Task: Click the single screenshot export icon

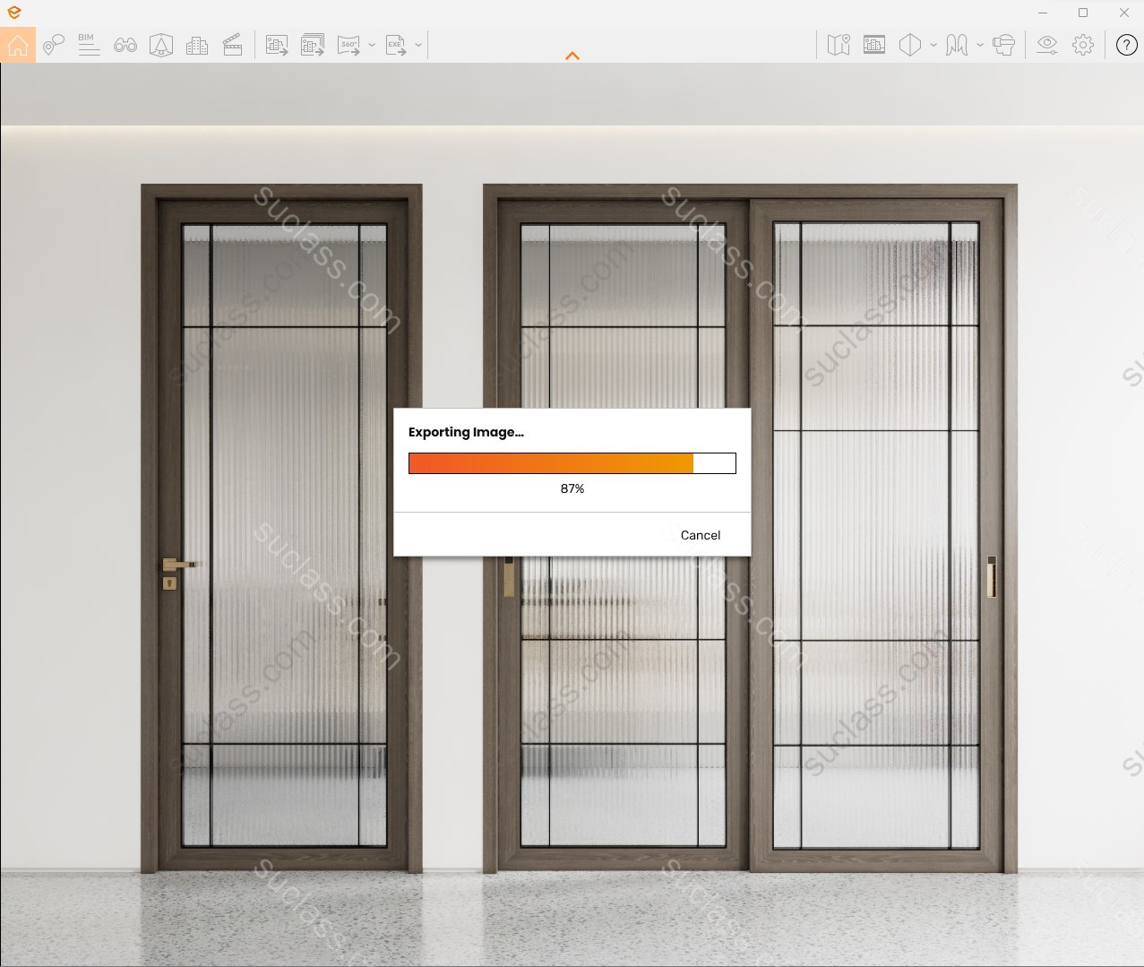Action: point(277,45)
